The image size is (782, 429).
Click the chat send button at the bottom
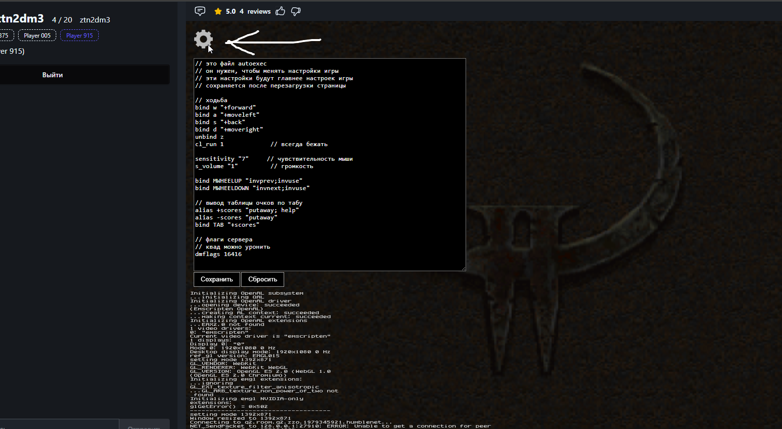[144, 426]
